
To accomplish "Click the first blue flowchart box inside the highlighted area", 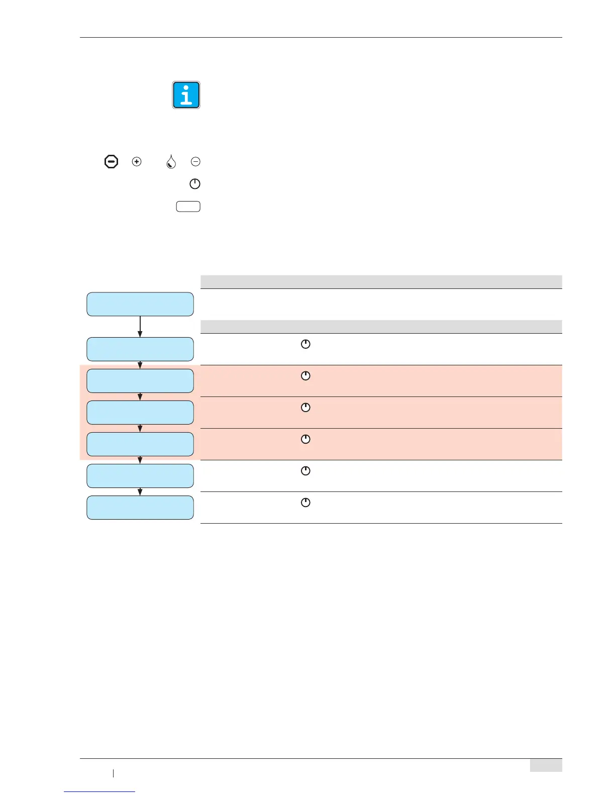I will [x=140, y=381].
